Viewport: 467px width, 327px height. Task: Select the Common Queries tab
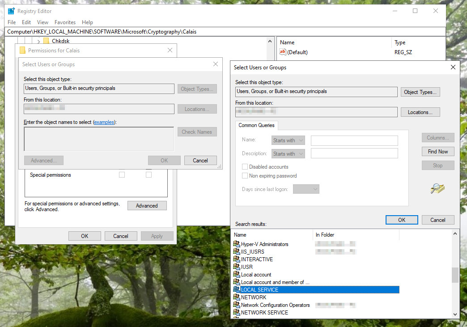click(x=256, y=125)
